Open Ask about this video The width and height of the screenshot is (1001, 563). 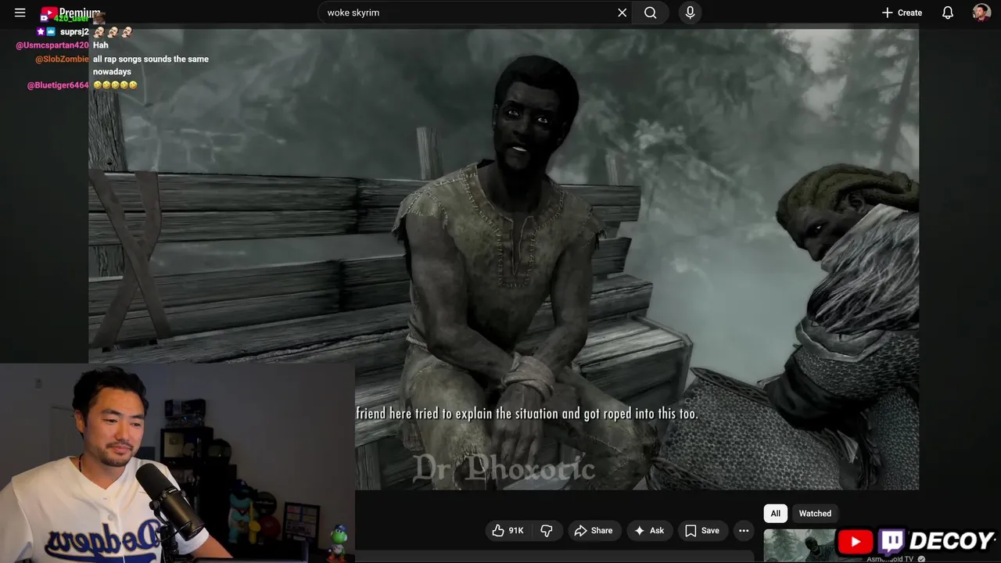click(649, 530)
